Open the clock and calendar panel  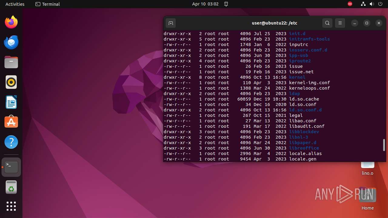(x=205, y=4)
